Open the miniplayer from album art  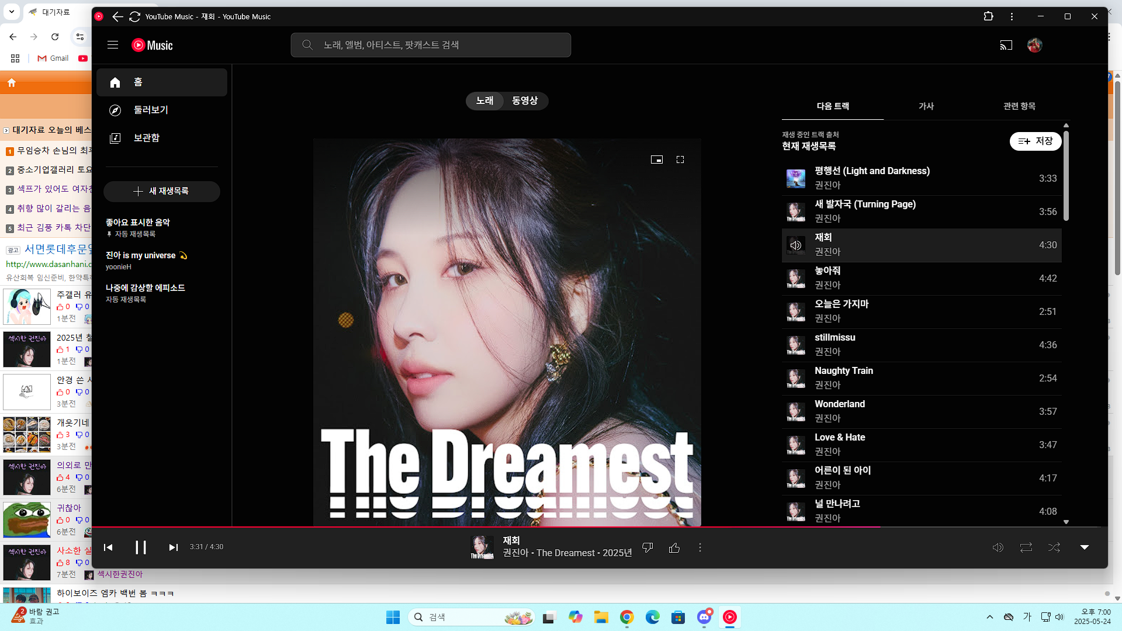[x=657, y=160]
